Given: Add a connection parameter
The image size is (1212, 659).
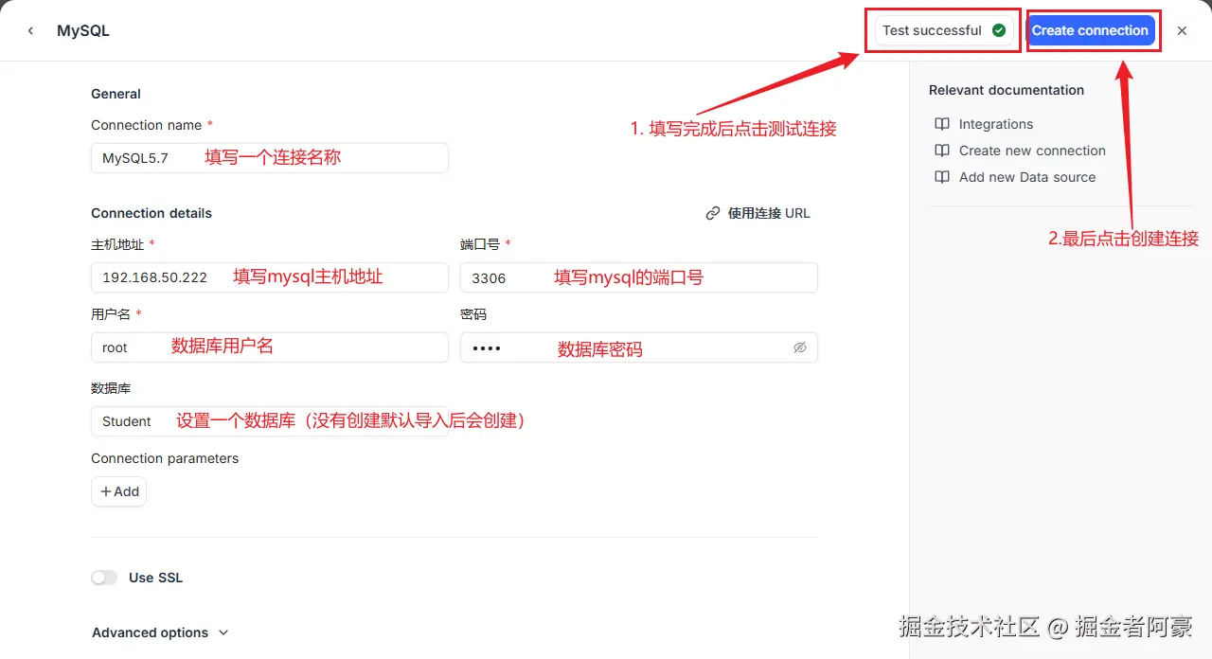Looking at the screenshot, I should (119, 491).
